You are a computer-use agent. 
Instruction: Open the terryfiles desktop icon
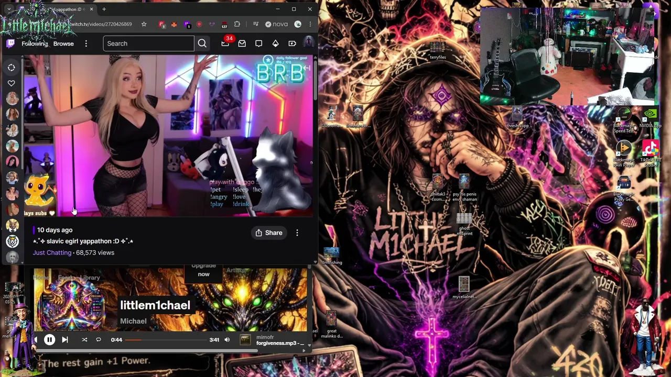438,49
